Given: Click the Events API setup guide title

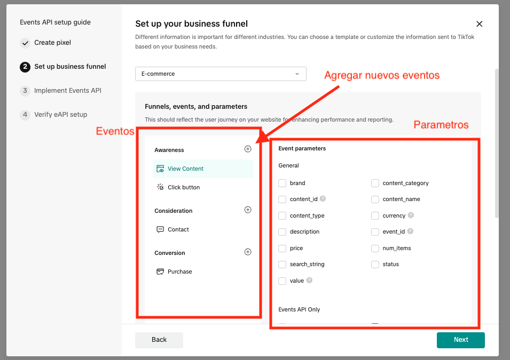Looking at the screenshot, I should pos(56,22).
